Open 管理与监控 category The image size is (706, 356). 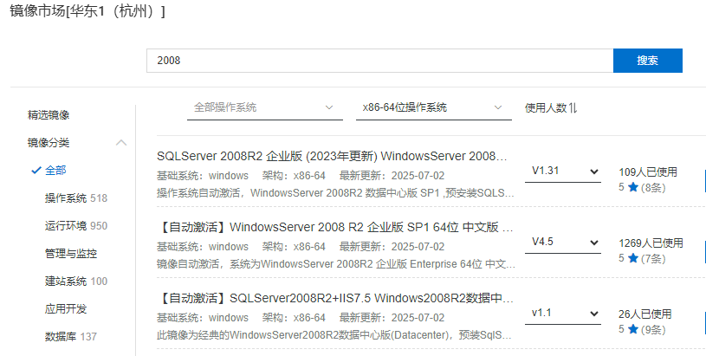(71, 254)
